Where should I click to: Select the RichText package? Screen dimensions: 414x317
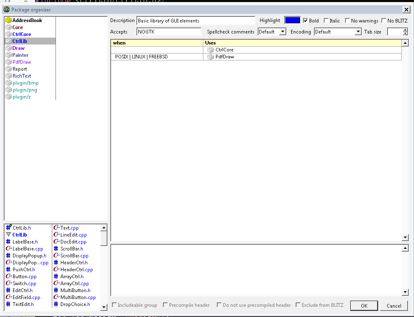[x=22, y=76]
